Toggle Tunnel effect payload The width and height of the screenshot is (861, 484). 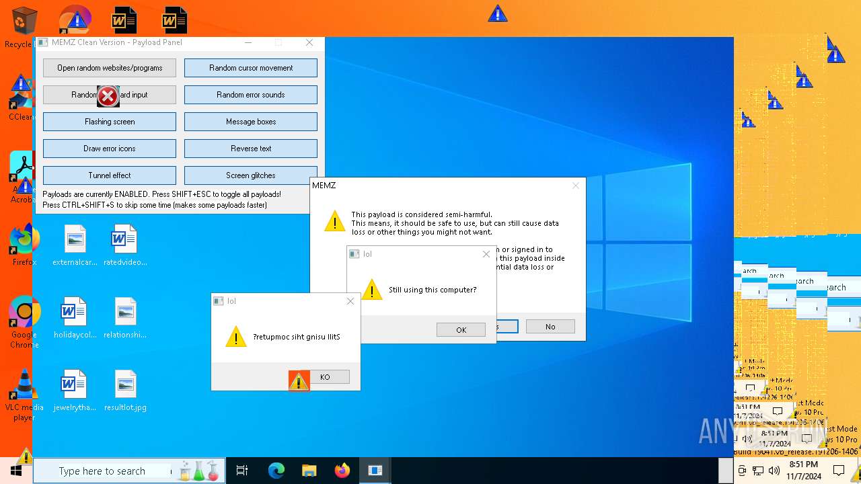tap(110, 175)
